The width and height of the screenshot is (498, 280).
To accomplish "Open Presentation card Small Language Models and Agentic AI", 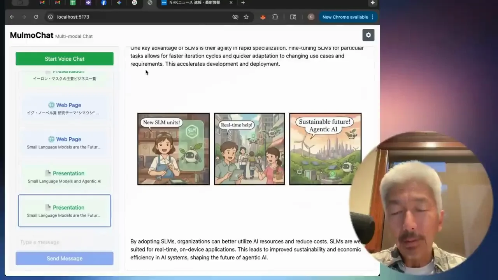I will coord(65,177).
